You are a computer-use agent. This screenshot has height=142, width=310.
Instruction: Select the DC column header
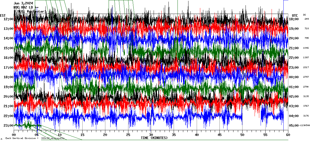tap(305, 15)
